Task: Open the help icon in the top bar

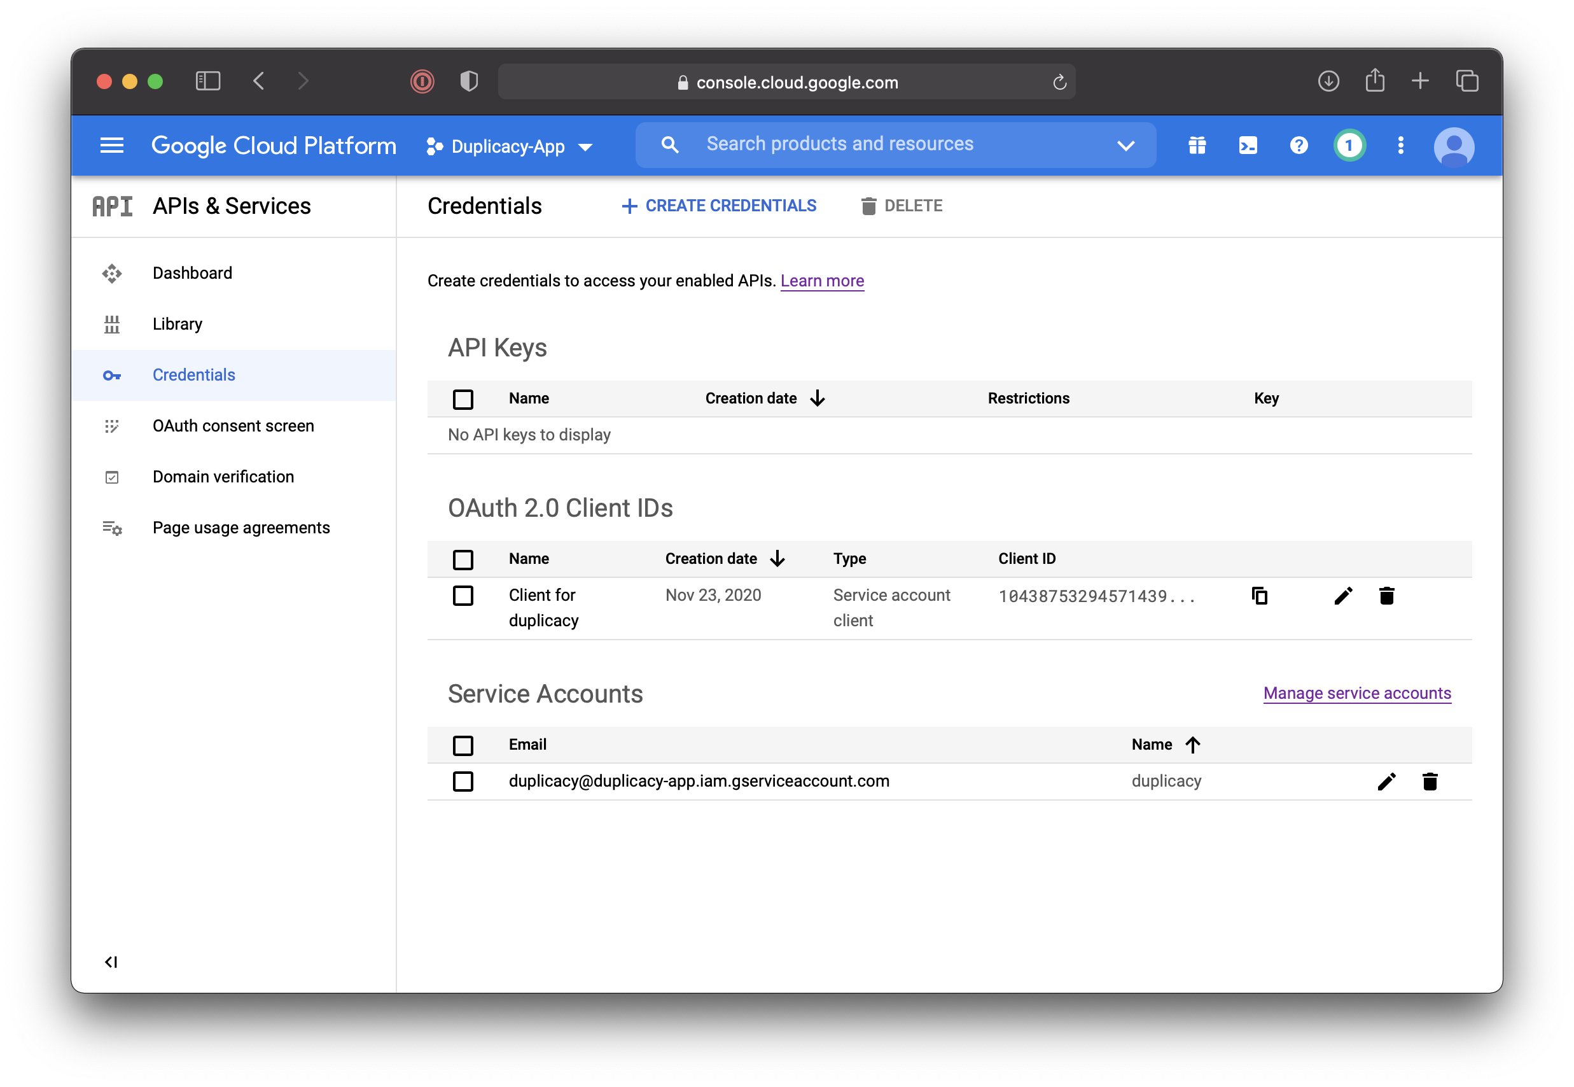Action: pos(1299,145)
